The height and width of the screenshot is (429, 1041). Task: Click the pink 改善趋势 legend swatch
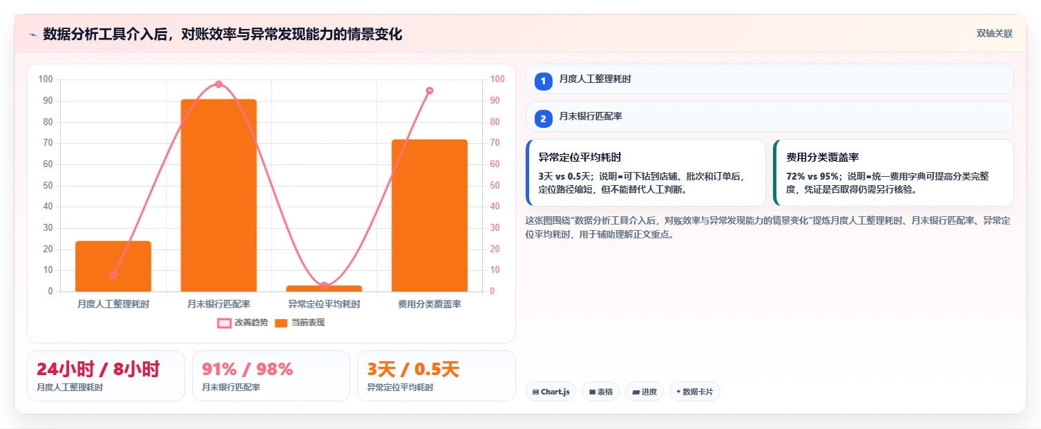point(225,323)
